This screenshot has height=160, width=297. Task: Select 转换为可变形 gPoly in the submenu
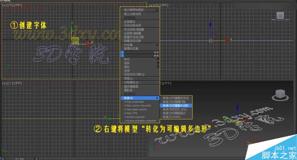pos(175,109)
